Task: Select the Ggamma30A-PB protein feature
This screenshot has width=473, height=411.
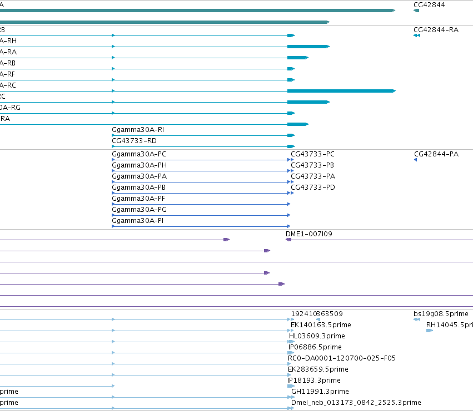Action: pyautogui.click(x=201, y=194)
